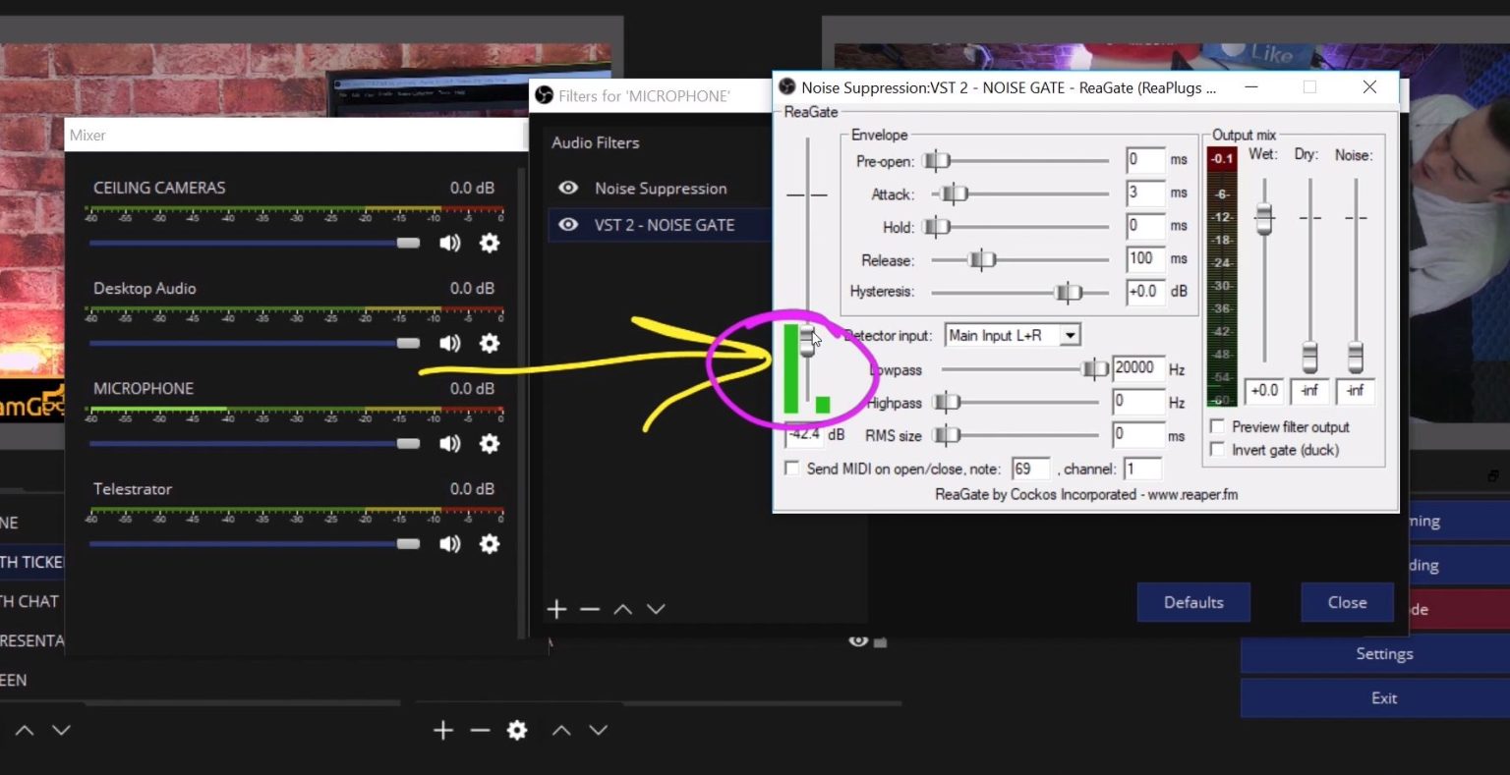The height and width of the screenshot is (775, 1510).
Task: Move the selected filter up with the arrow icon
Action: (622, 609)
